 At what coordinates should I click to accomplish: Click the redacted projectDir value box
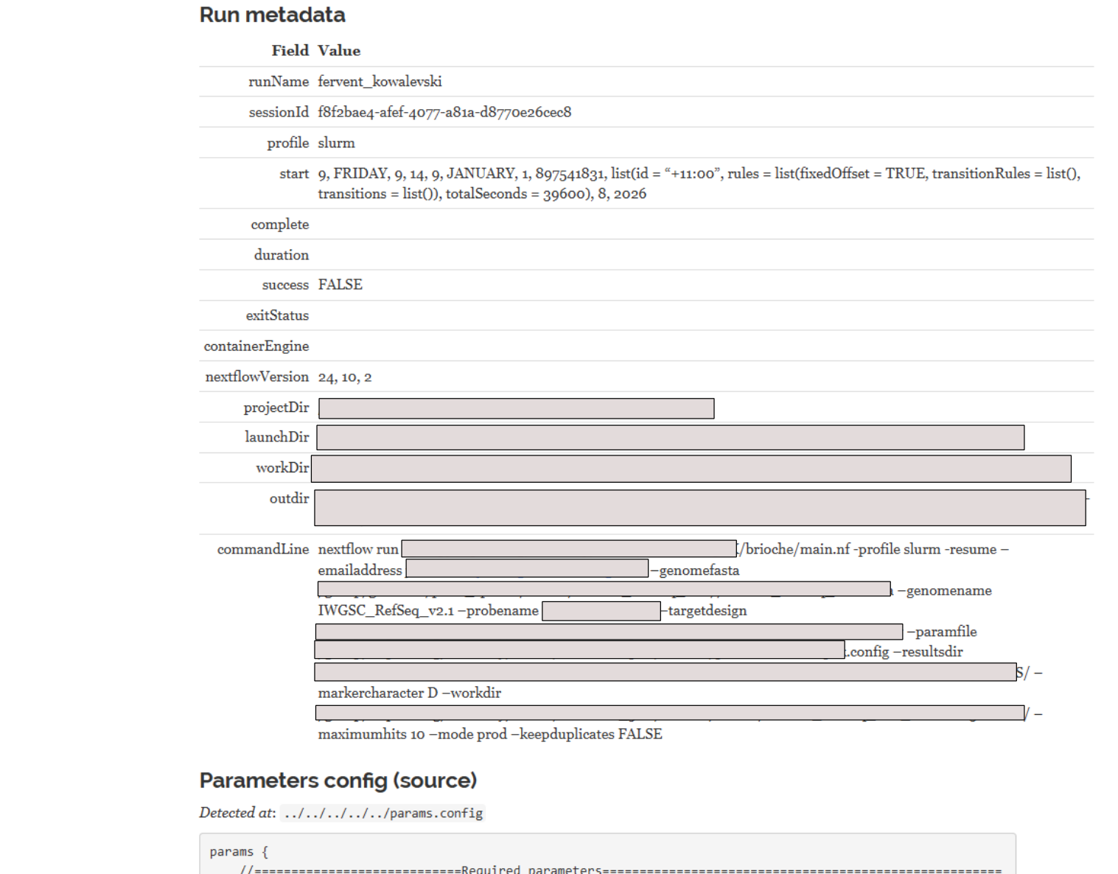[x=516, y=408]
